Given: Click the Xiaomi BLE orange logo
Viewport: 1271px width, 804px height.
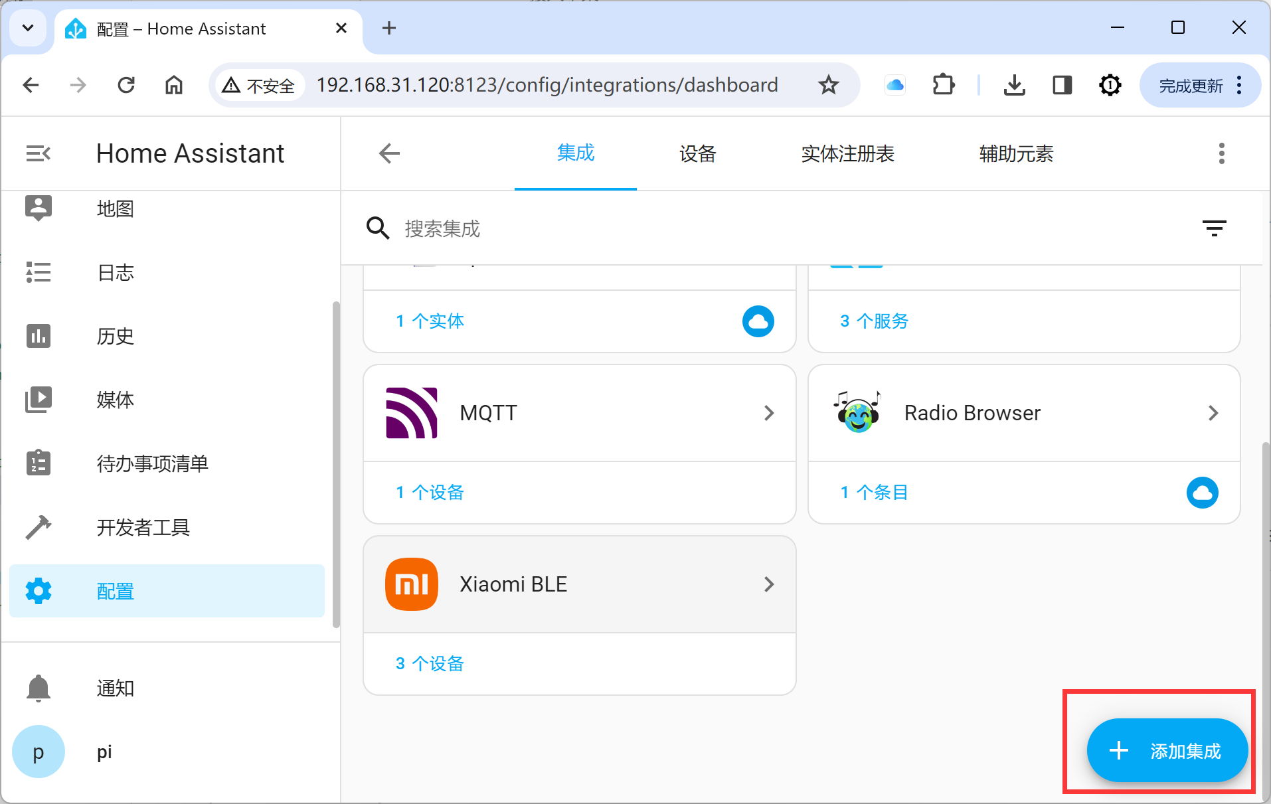Looking at the screenshot, I should click(x=412, y=584).
